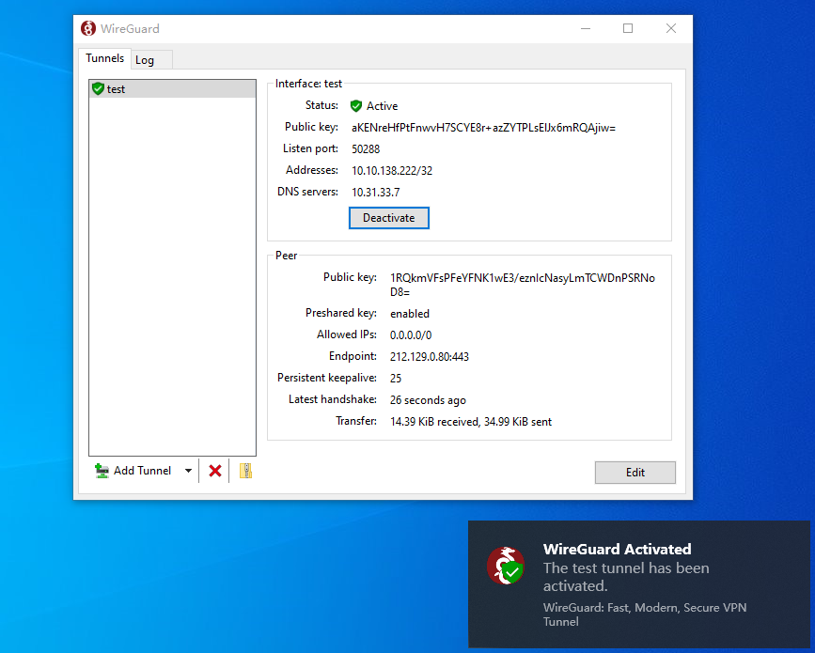Select the test tunnel row
This screenshot has width=815, height=653.
coord(173,89)
